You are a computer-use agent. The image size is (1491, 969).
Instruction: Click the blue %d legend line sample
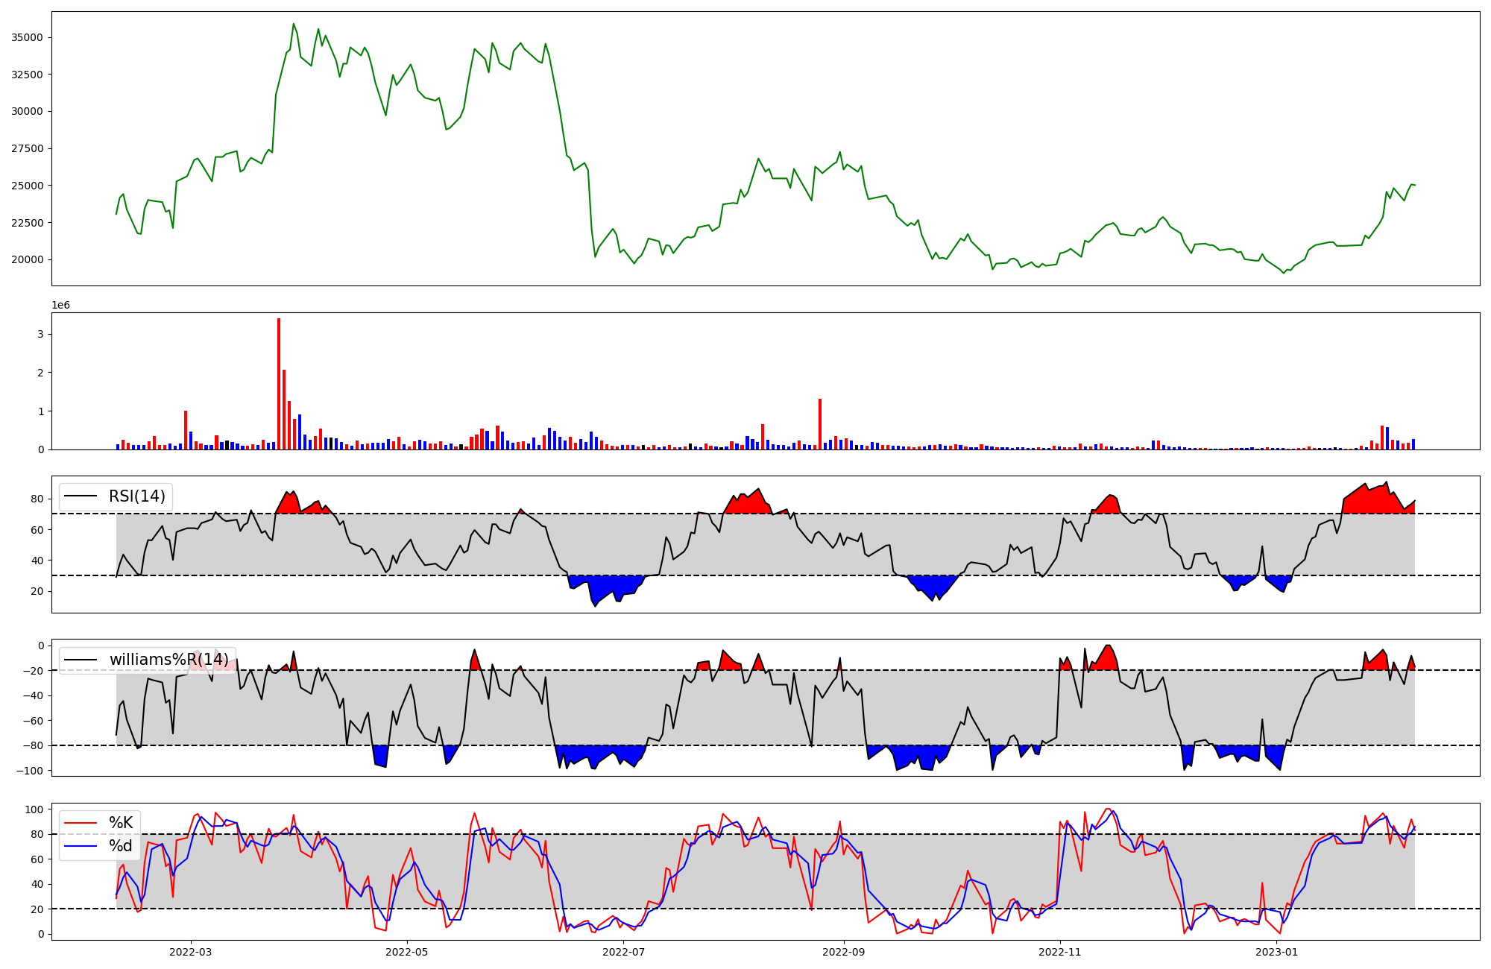point(81,846)
